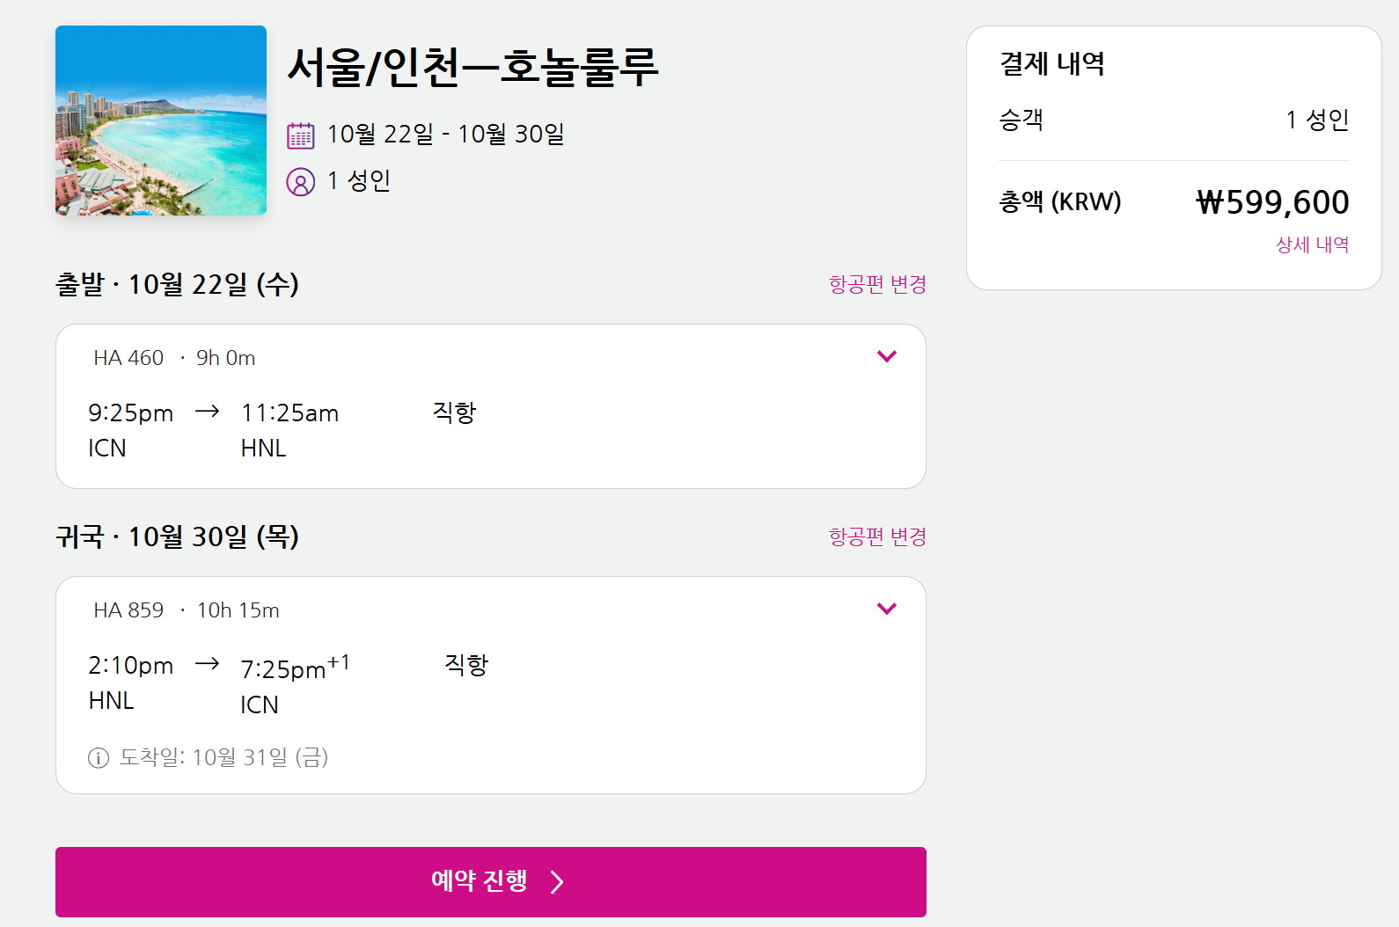Viewport: 1399px width, 927px height.
Task: Click the 서울/인천—호놀룰루 route title
Action: tap(472, 67)
